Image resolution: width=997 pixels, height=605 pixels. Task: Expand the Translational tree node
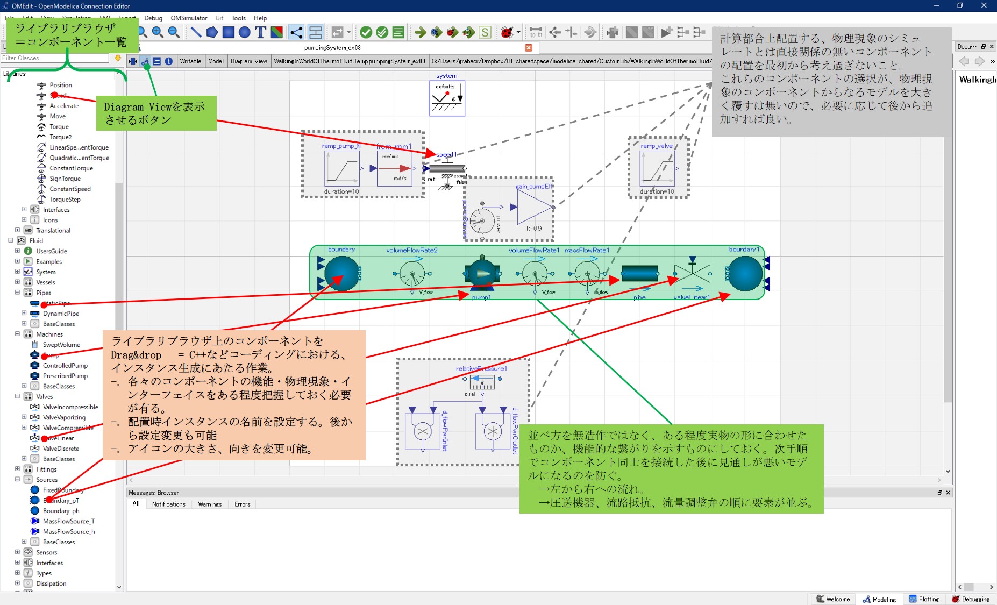point(17,230)
